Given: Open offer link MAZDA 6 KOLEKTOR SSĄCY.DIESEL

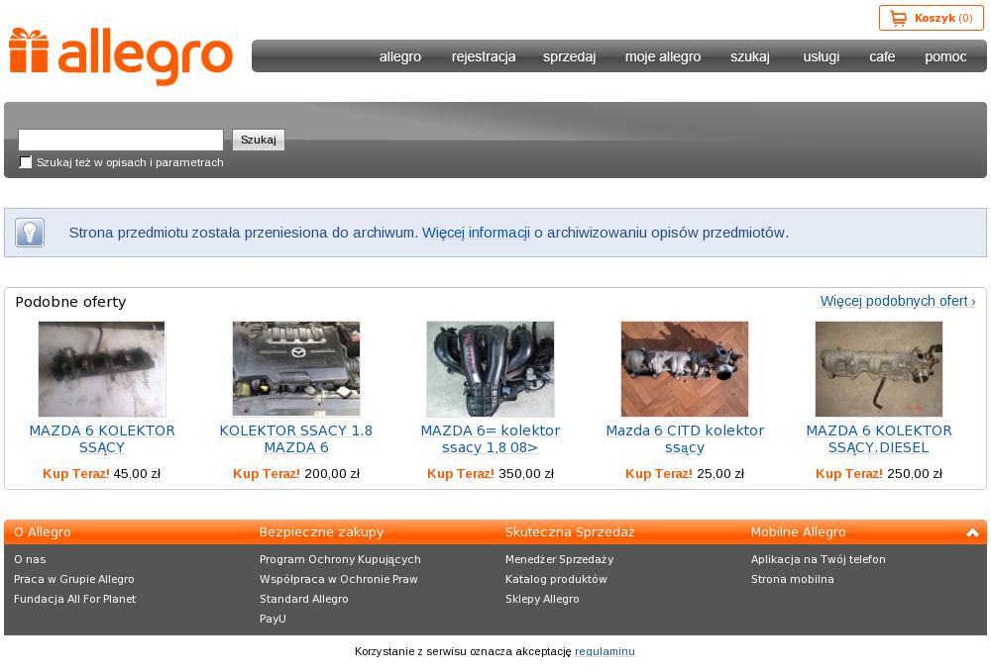Looking at the screenshot, I should pyautogui.click(x=878, y=438).
